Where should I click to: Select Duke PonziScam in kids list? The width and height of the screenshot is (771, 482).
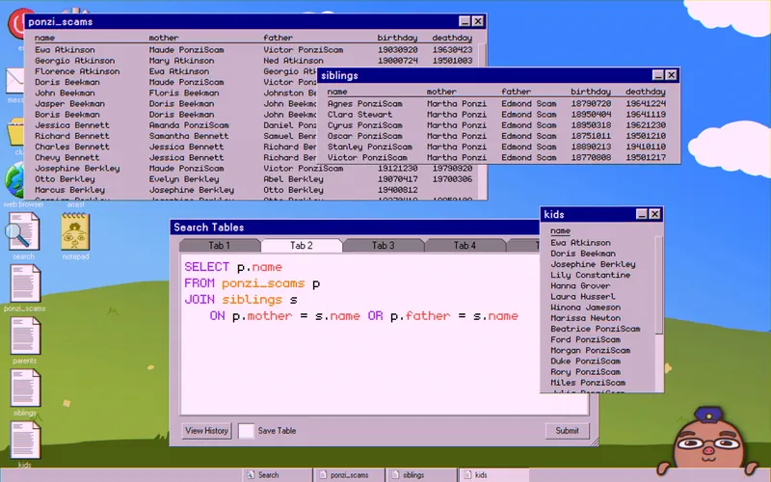pyautogui.click(x=585, y=361)
